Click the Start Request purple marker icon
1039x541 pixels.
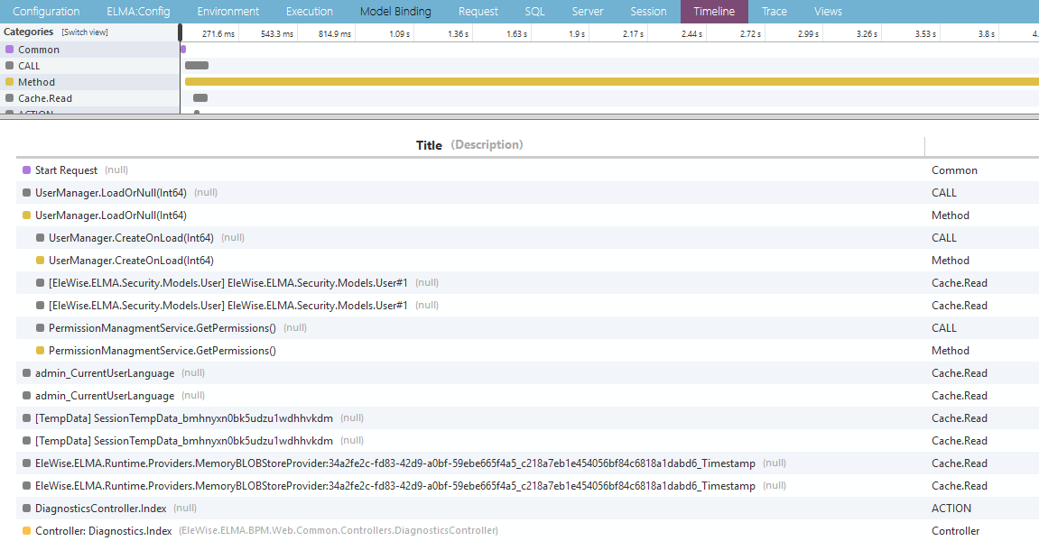pyautogui.click(x=26, y=170)
